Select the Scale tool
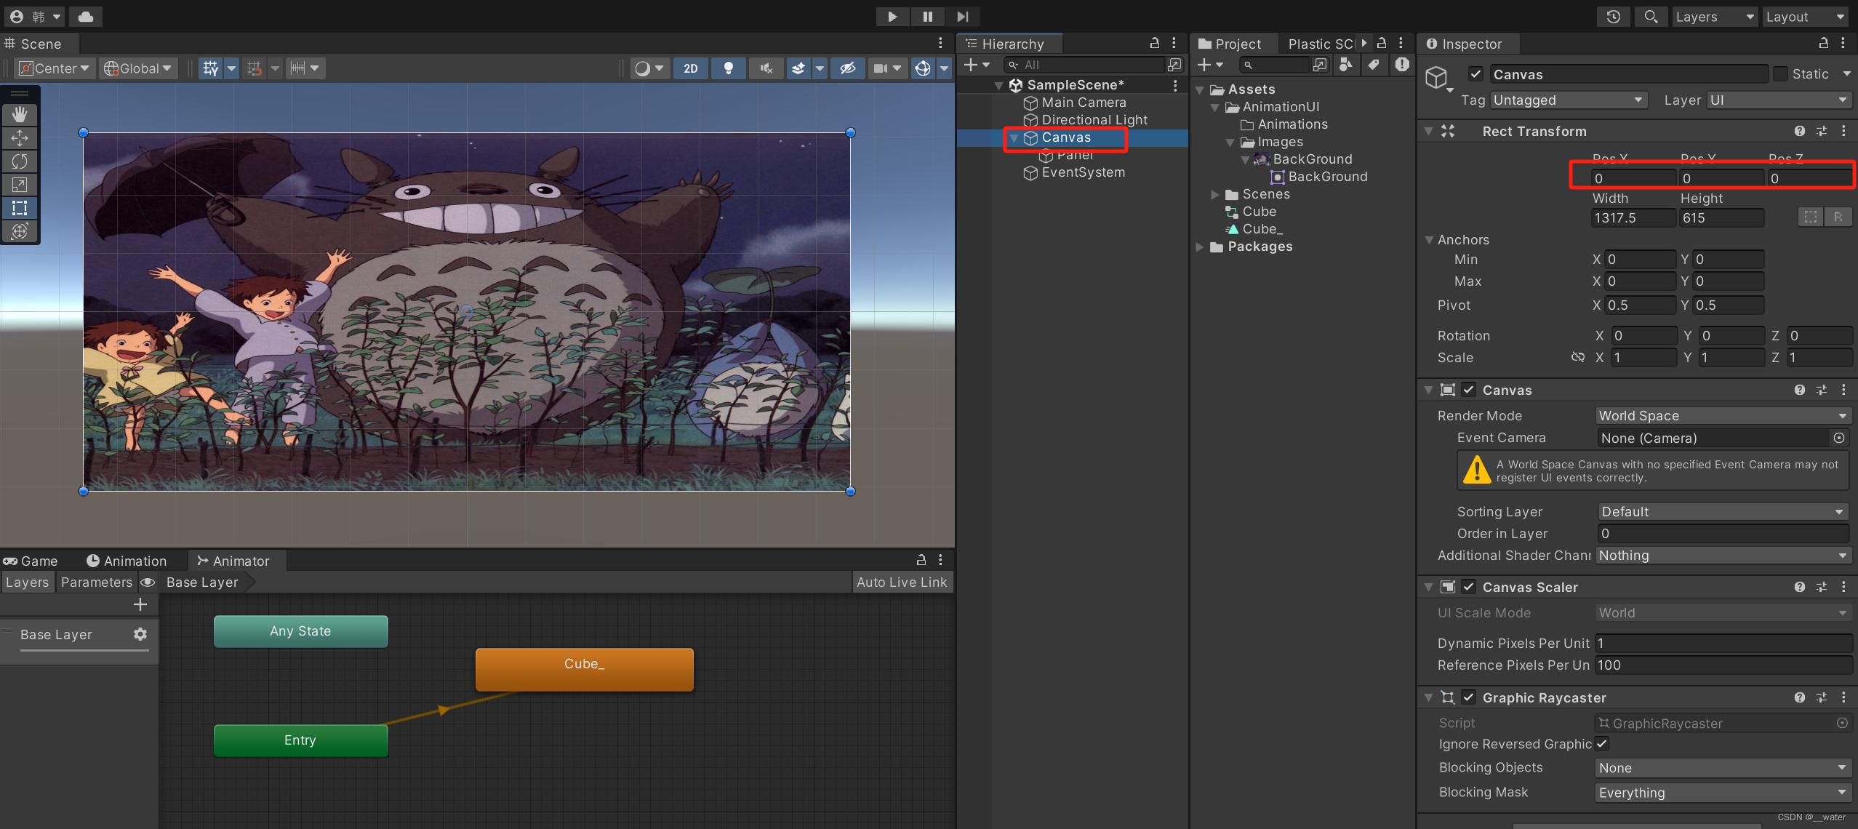Image resolution: width=1858 pixels, height=829 pixels. tap(20, 184)
